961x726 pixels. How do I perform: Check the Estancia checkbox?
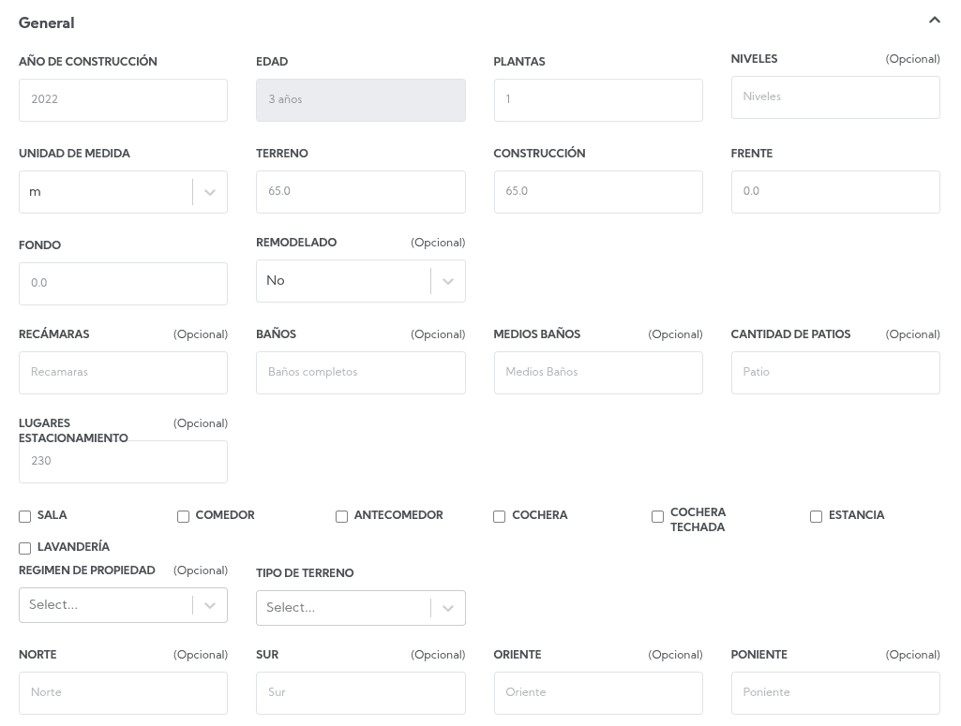click(817, 516)
